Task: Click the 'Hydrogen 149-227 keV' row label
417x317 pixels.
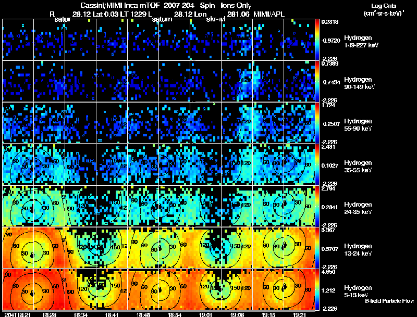Action: tap(361, 42)
